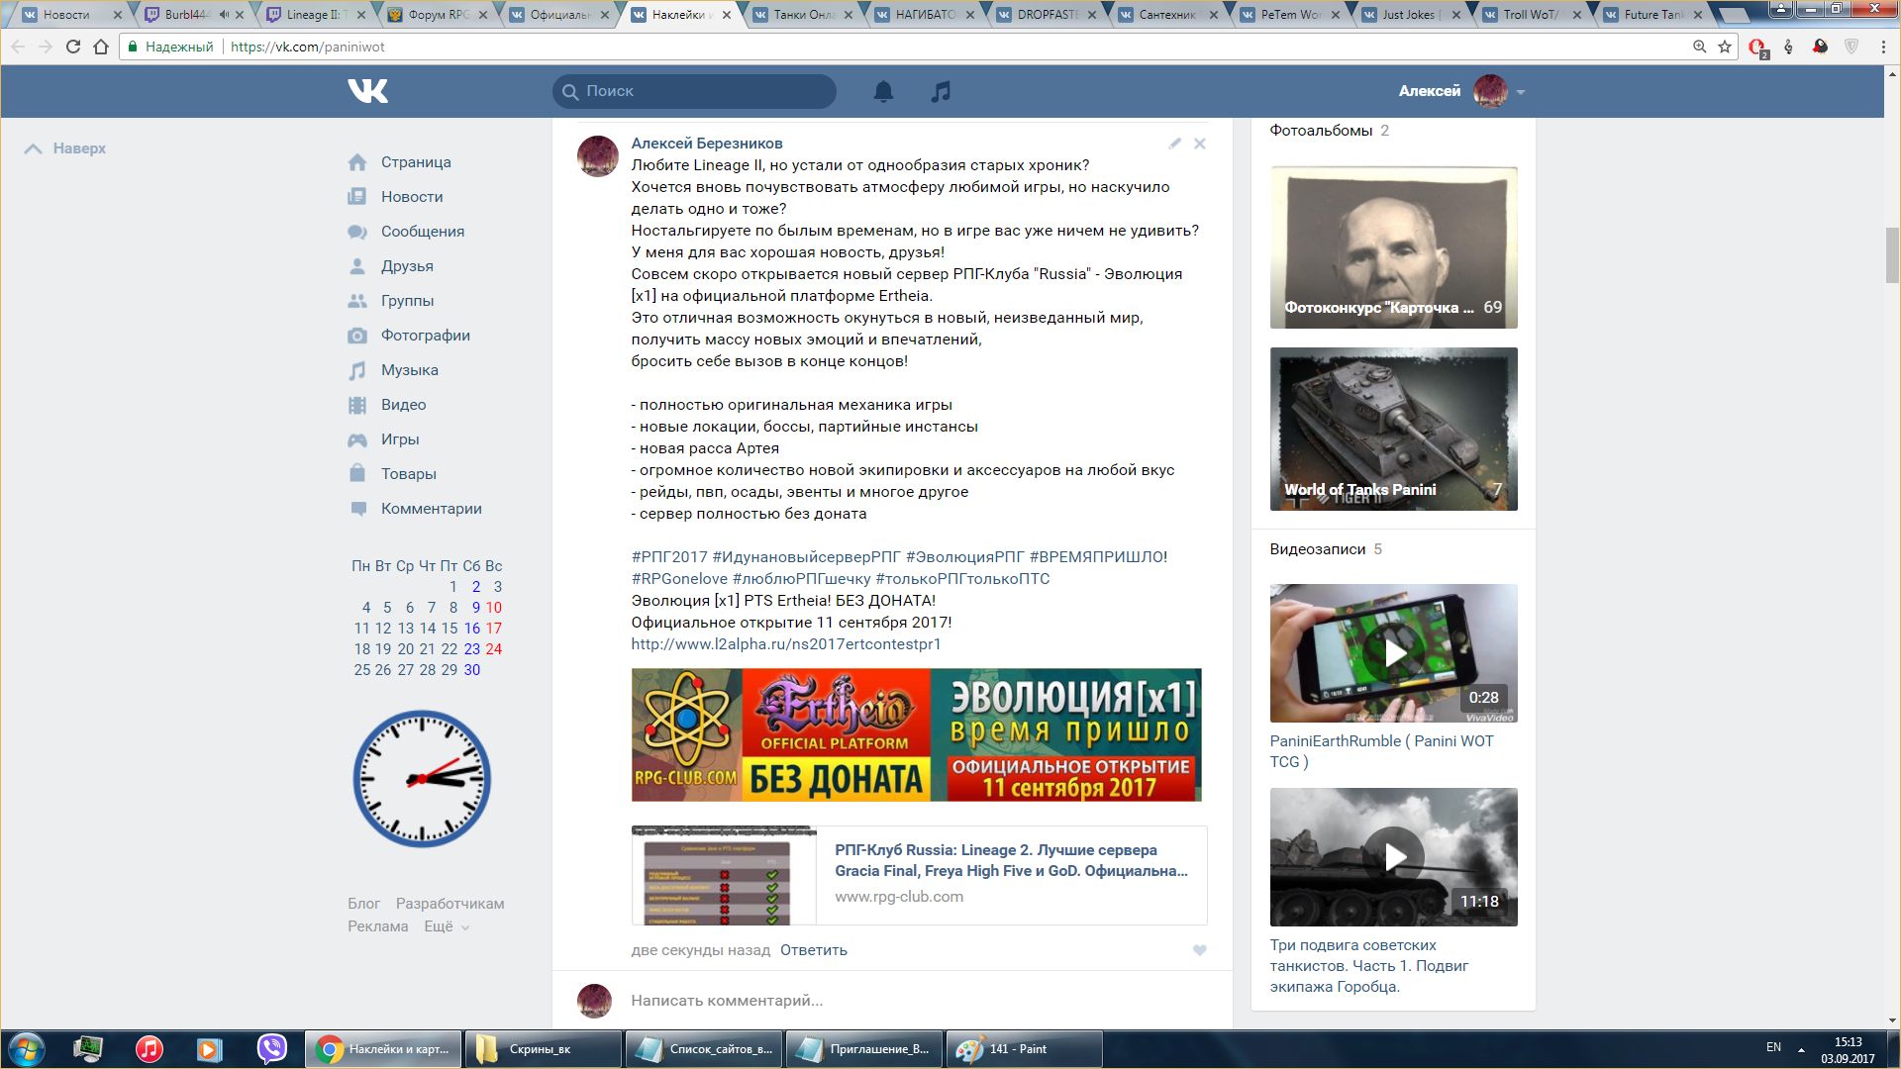The image size is (1901, 1069).
Task: Click the Комментарии bubble icon in sidebar
Action: point(357,509)
